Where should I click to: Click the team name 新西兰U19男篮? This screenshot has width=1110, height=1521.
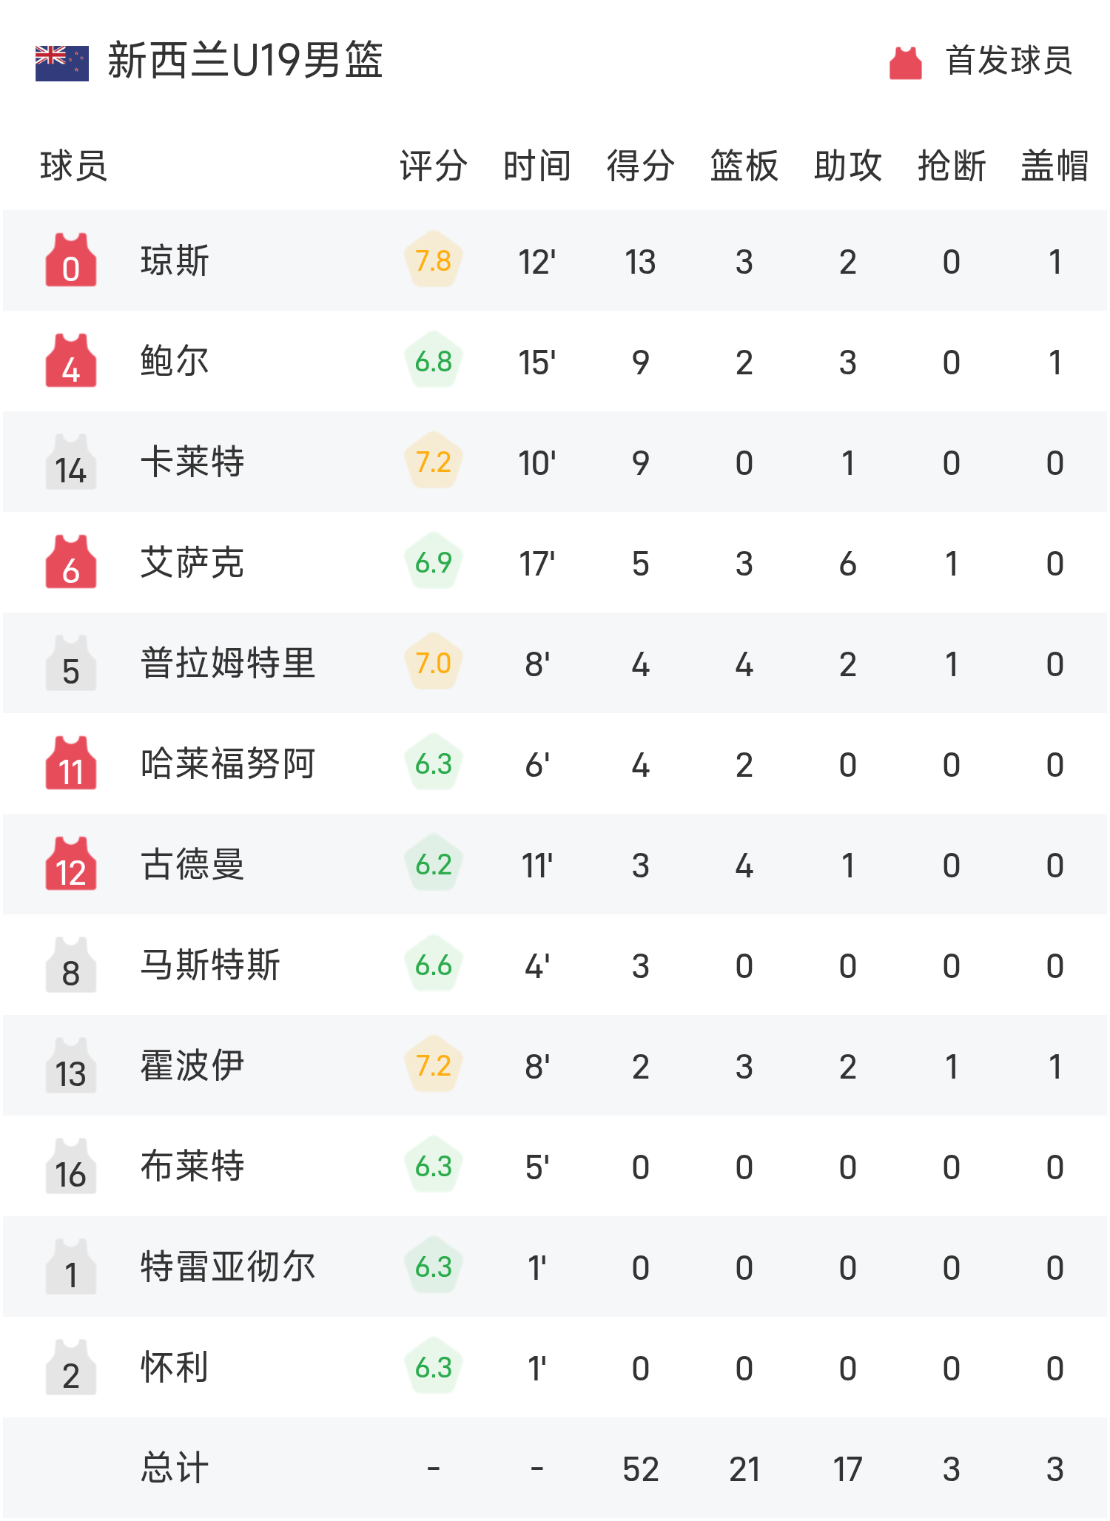246,61
